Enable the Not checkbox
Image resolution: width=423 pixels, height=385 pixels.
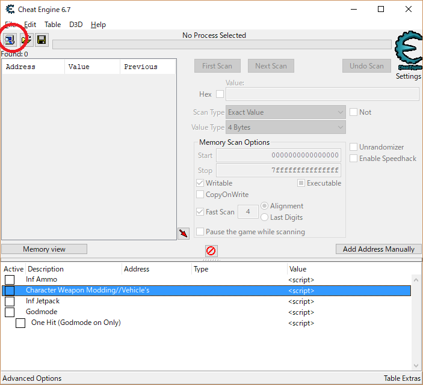(x=353, y=112)
